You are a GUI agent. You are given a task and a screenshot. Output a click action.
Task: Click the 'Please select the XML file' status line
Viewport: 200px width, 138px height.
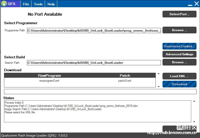[20, 112]
